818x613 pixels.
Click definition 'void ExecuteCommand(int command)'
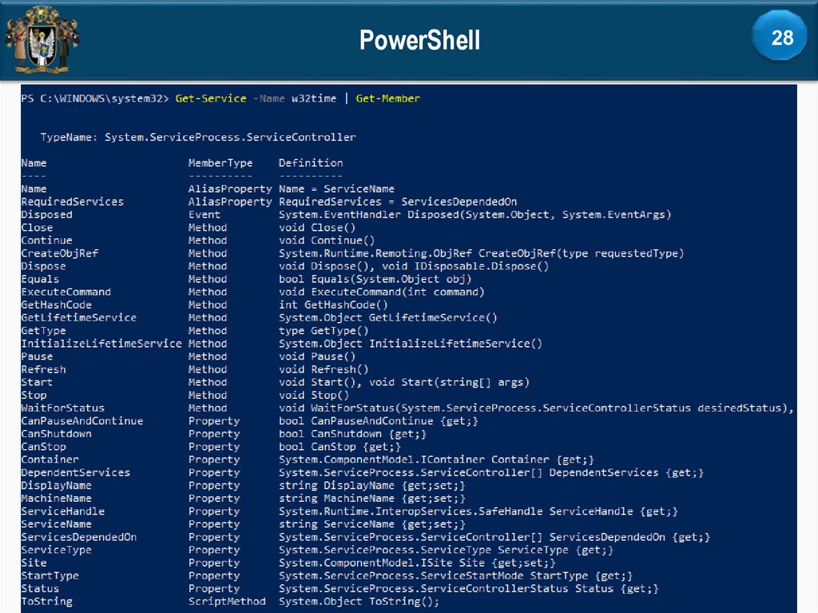tap(382, 292)
